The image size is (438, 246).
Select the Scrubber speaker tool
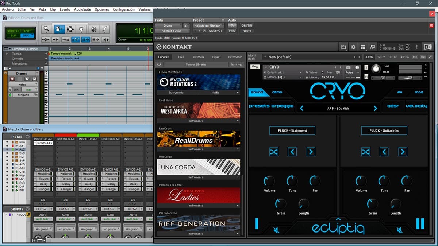[x=93, y=29]
